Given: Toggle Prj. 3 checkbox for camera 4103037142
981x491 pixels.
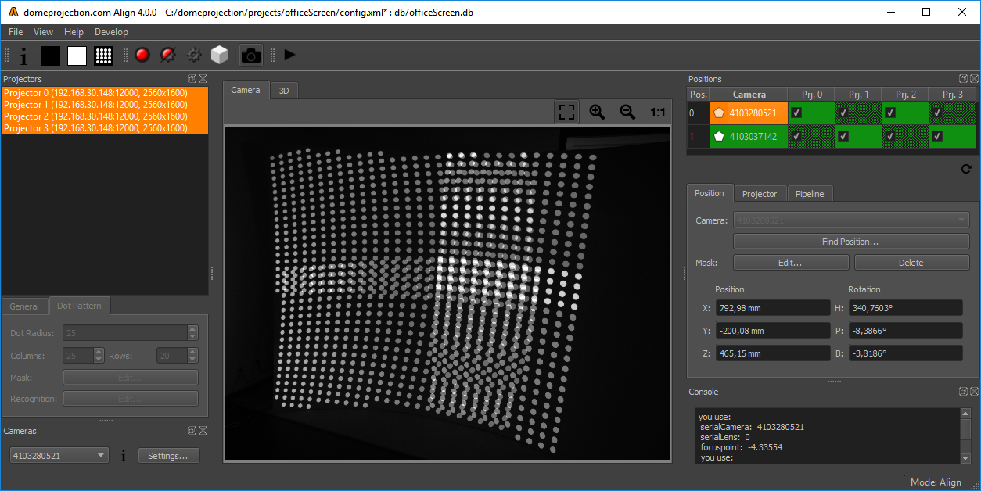Looking at the screenshot, I should pos(936,136).
